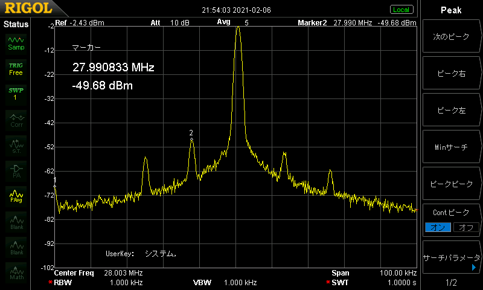Select the Peak menu title
Image resolution: width=483 pixels, height=290 pixels.
click(x=451, y=10)
